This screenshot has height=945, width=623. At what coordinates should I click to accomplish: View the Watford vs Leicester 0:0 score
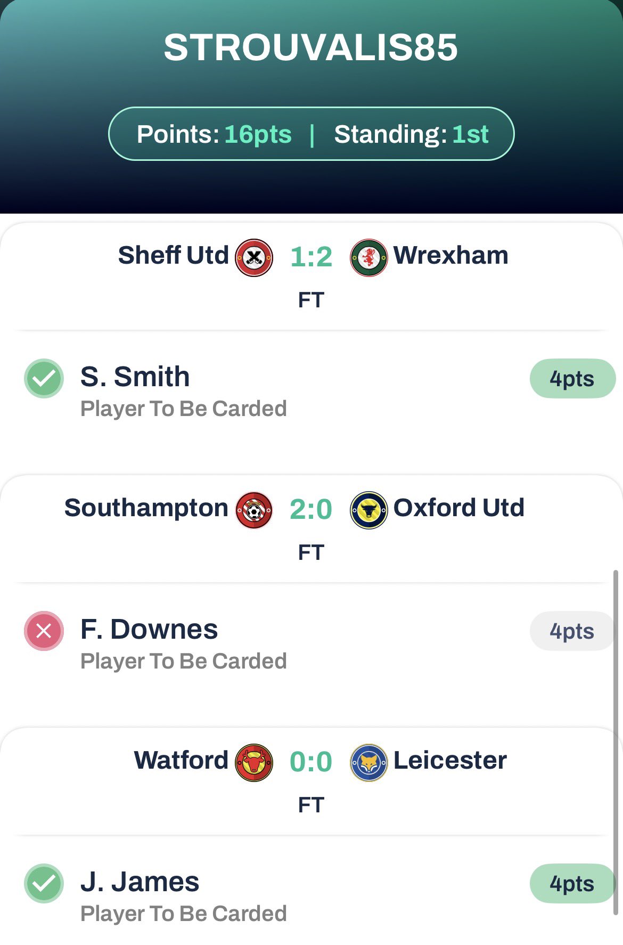(x=311, y=762)
